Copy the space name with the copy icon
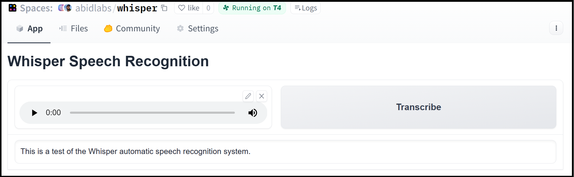 164,8
